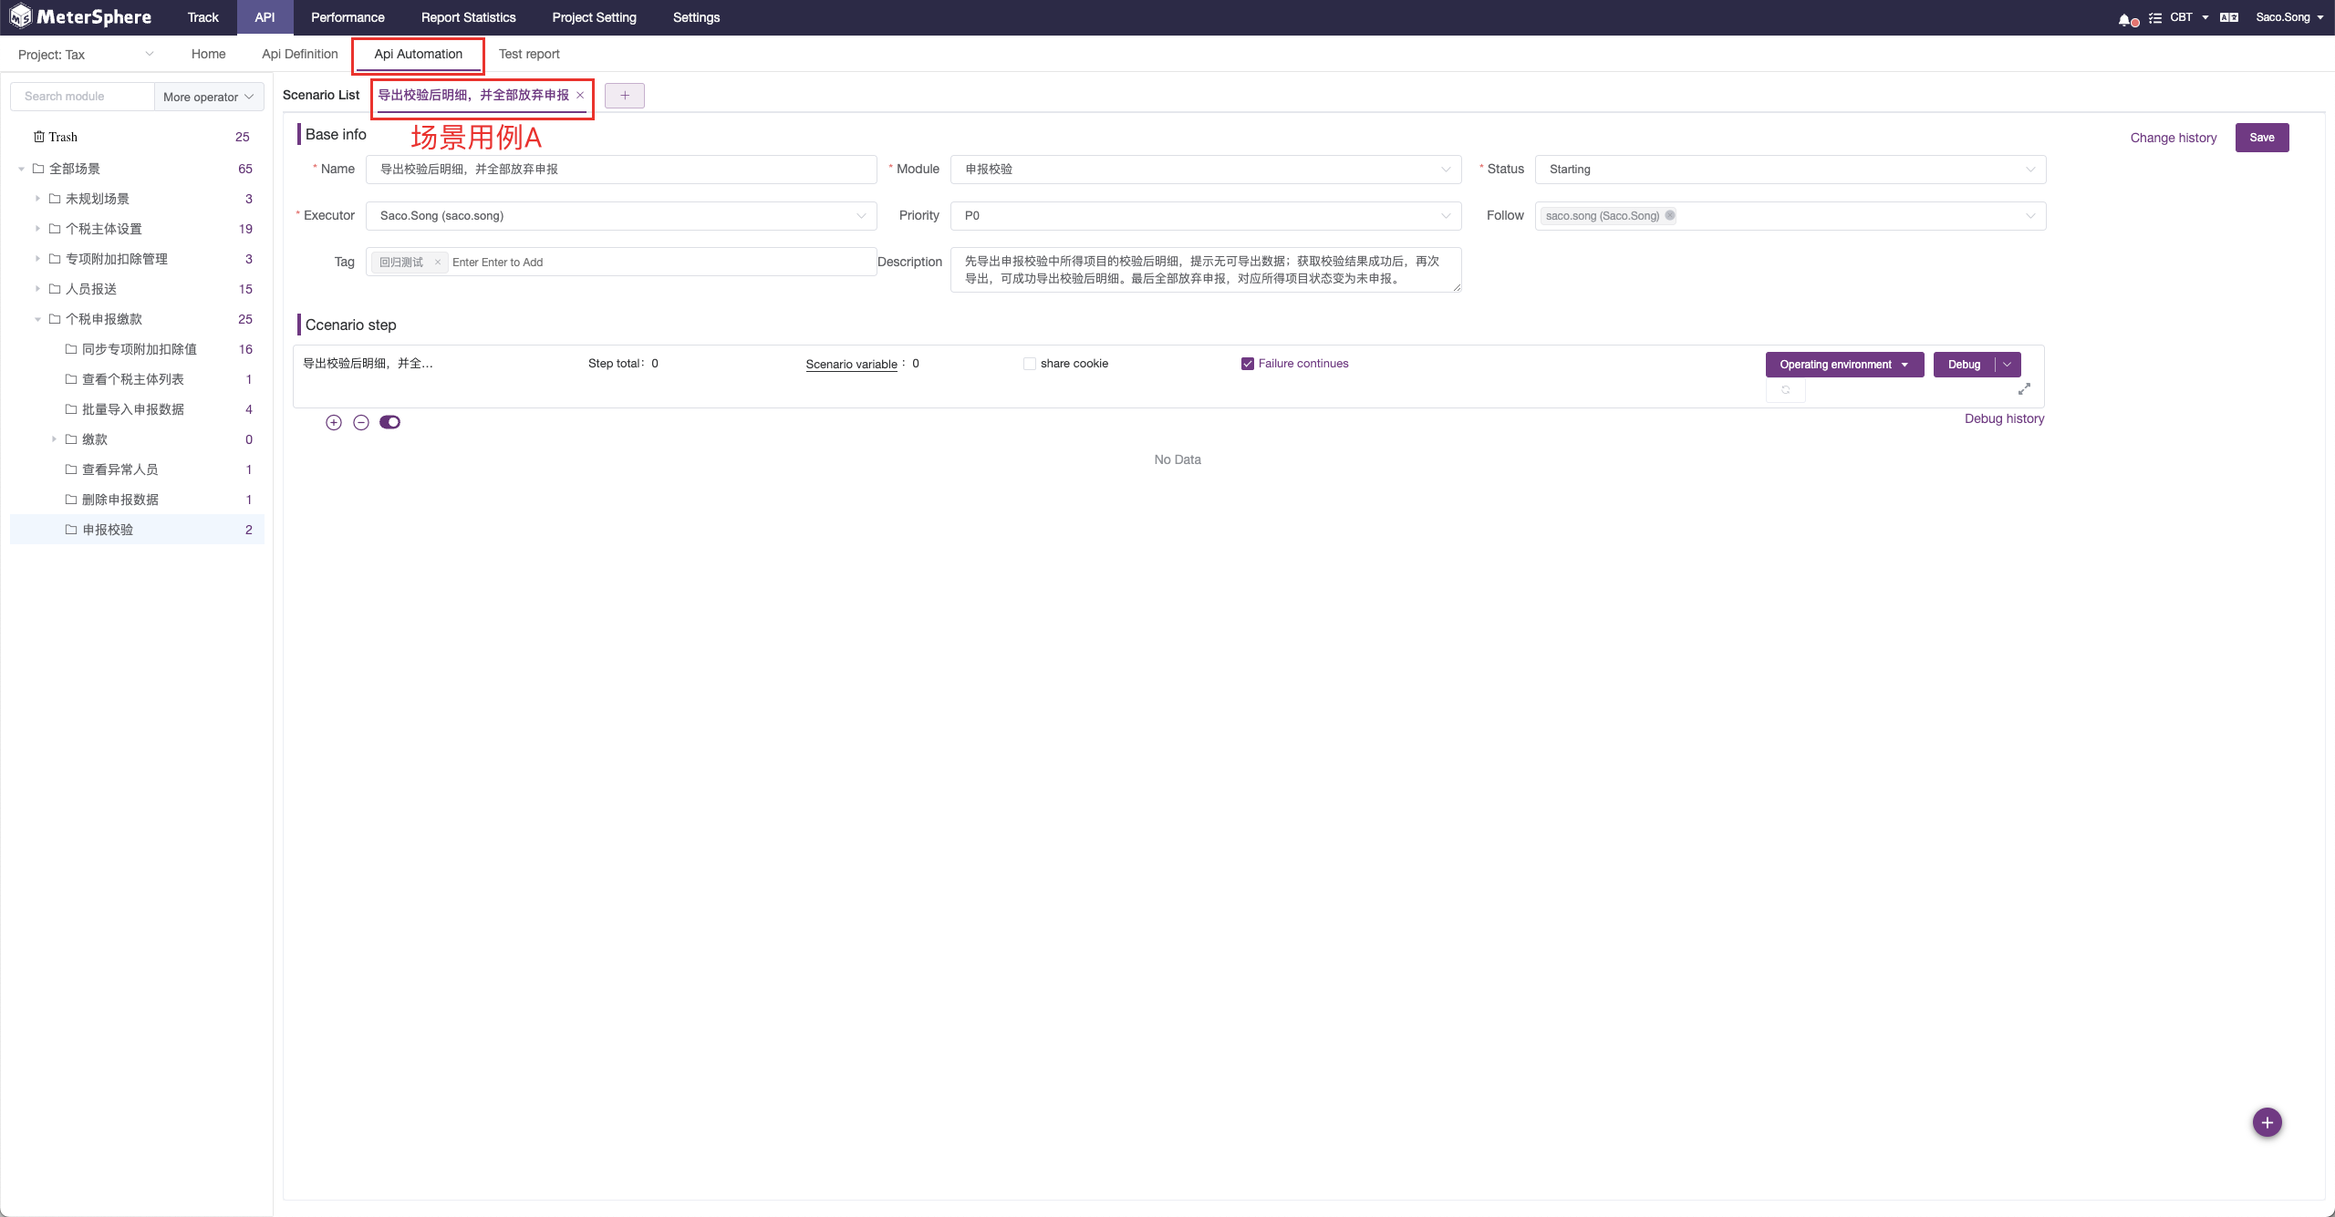This screenshot has width=2335, height=1217.
Task: Switch to the Test report tab
Action: point(528,54)
